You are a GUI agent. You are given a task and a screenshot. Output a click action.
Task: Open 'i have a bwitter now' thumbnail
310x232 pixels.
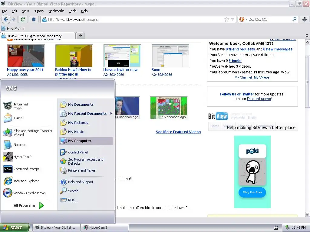coord(122,56)
